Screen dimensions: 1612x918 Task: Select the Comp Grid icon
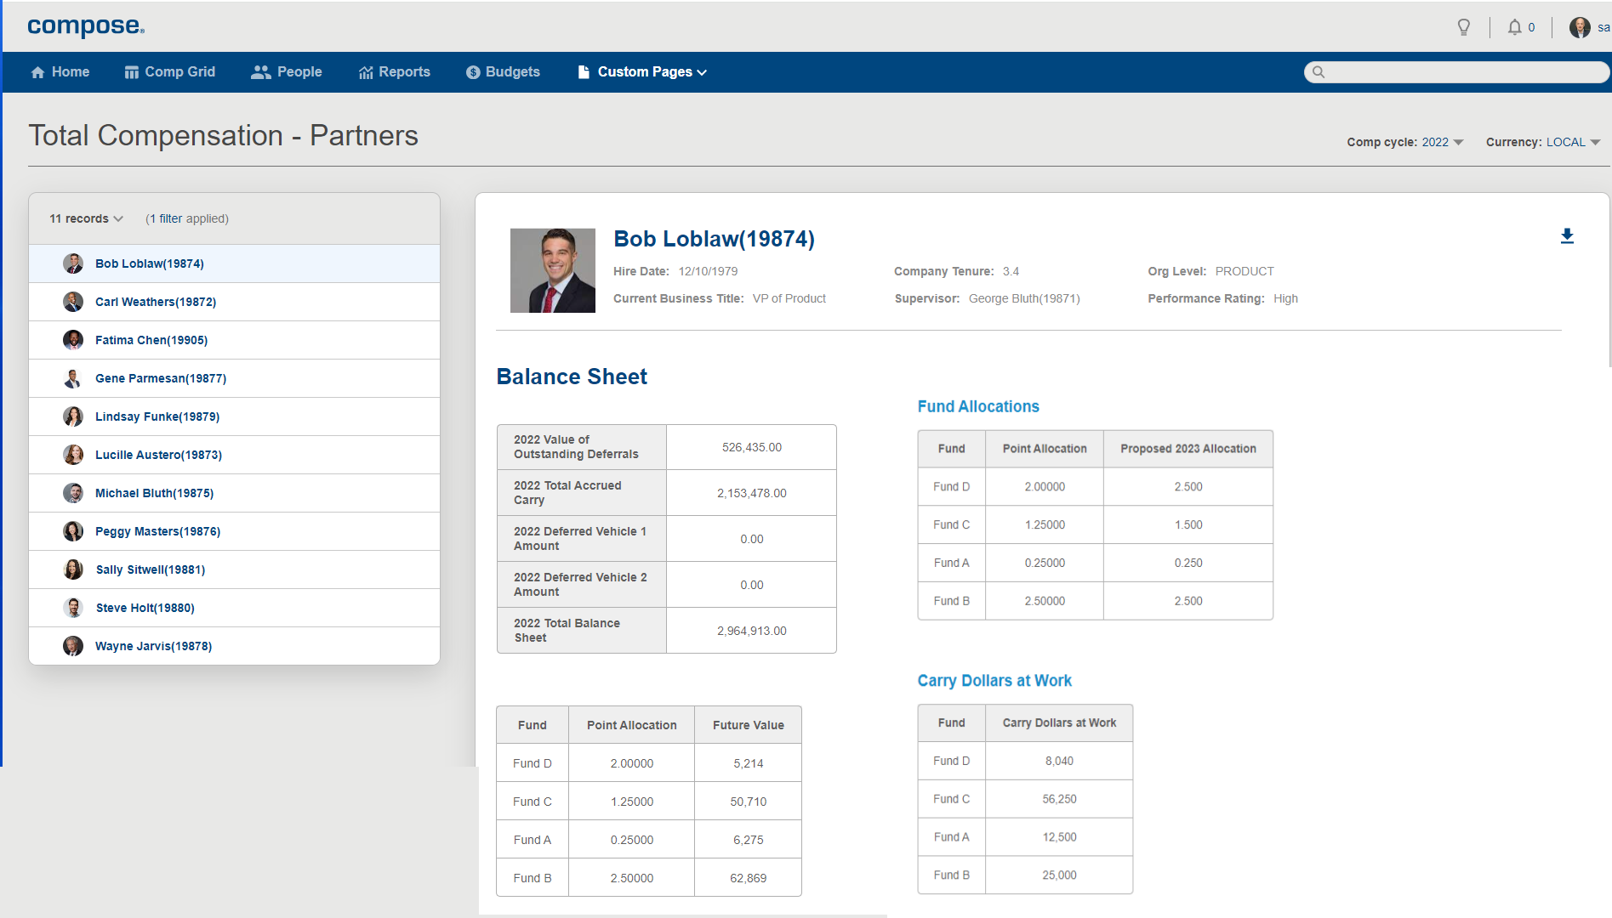tap(132, 71)
